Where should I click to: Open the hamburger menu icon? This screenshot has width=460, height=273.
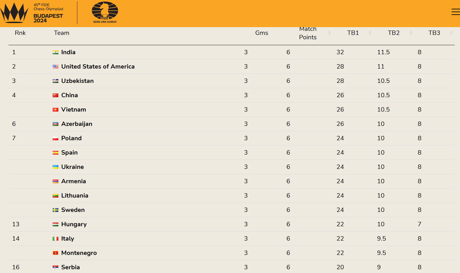pyautogui.click(x=456, y=12)
